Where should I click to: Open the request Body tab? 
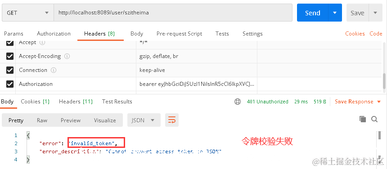coord(137,34)
